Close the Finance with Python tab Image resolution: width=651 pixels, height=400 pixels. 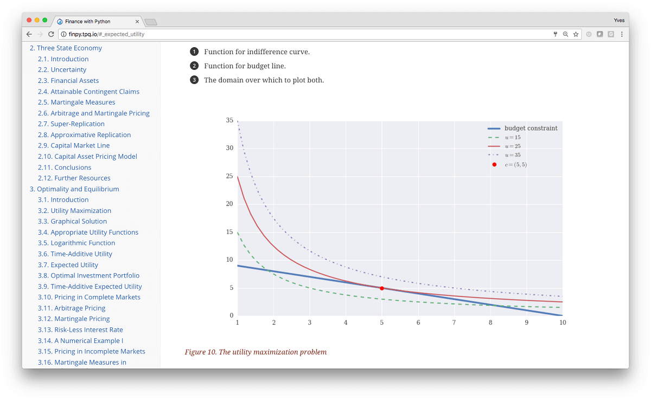click(x=137, y=22)
